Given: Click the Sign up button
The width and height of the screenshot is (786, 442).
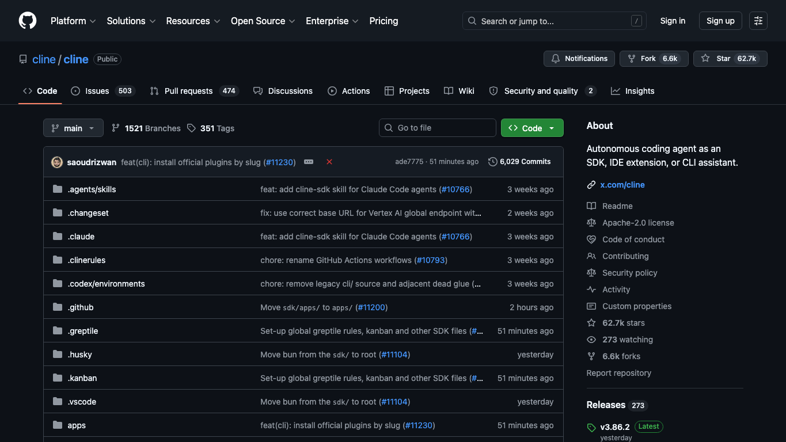Looking at the screenshot, I should click(x=720, y=21).
